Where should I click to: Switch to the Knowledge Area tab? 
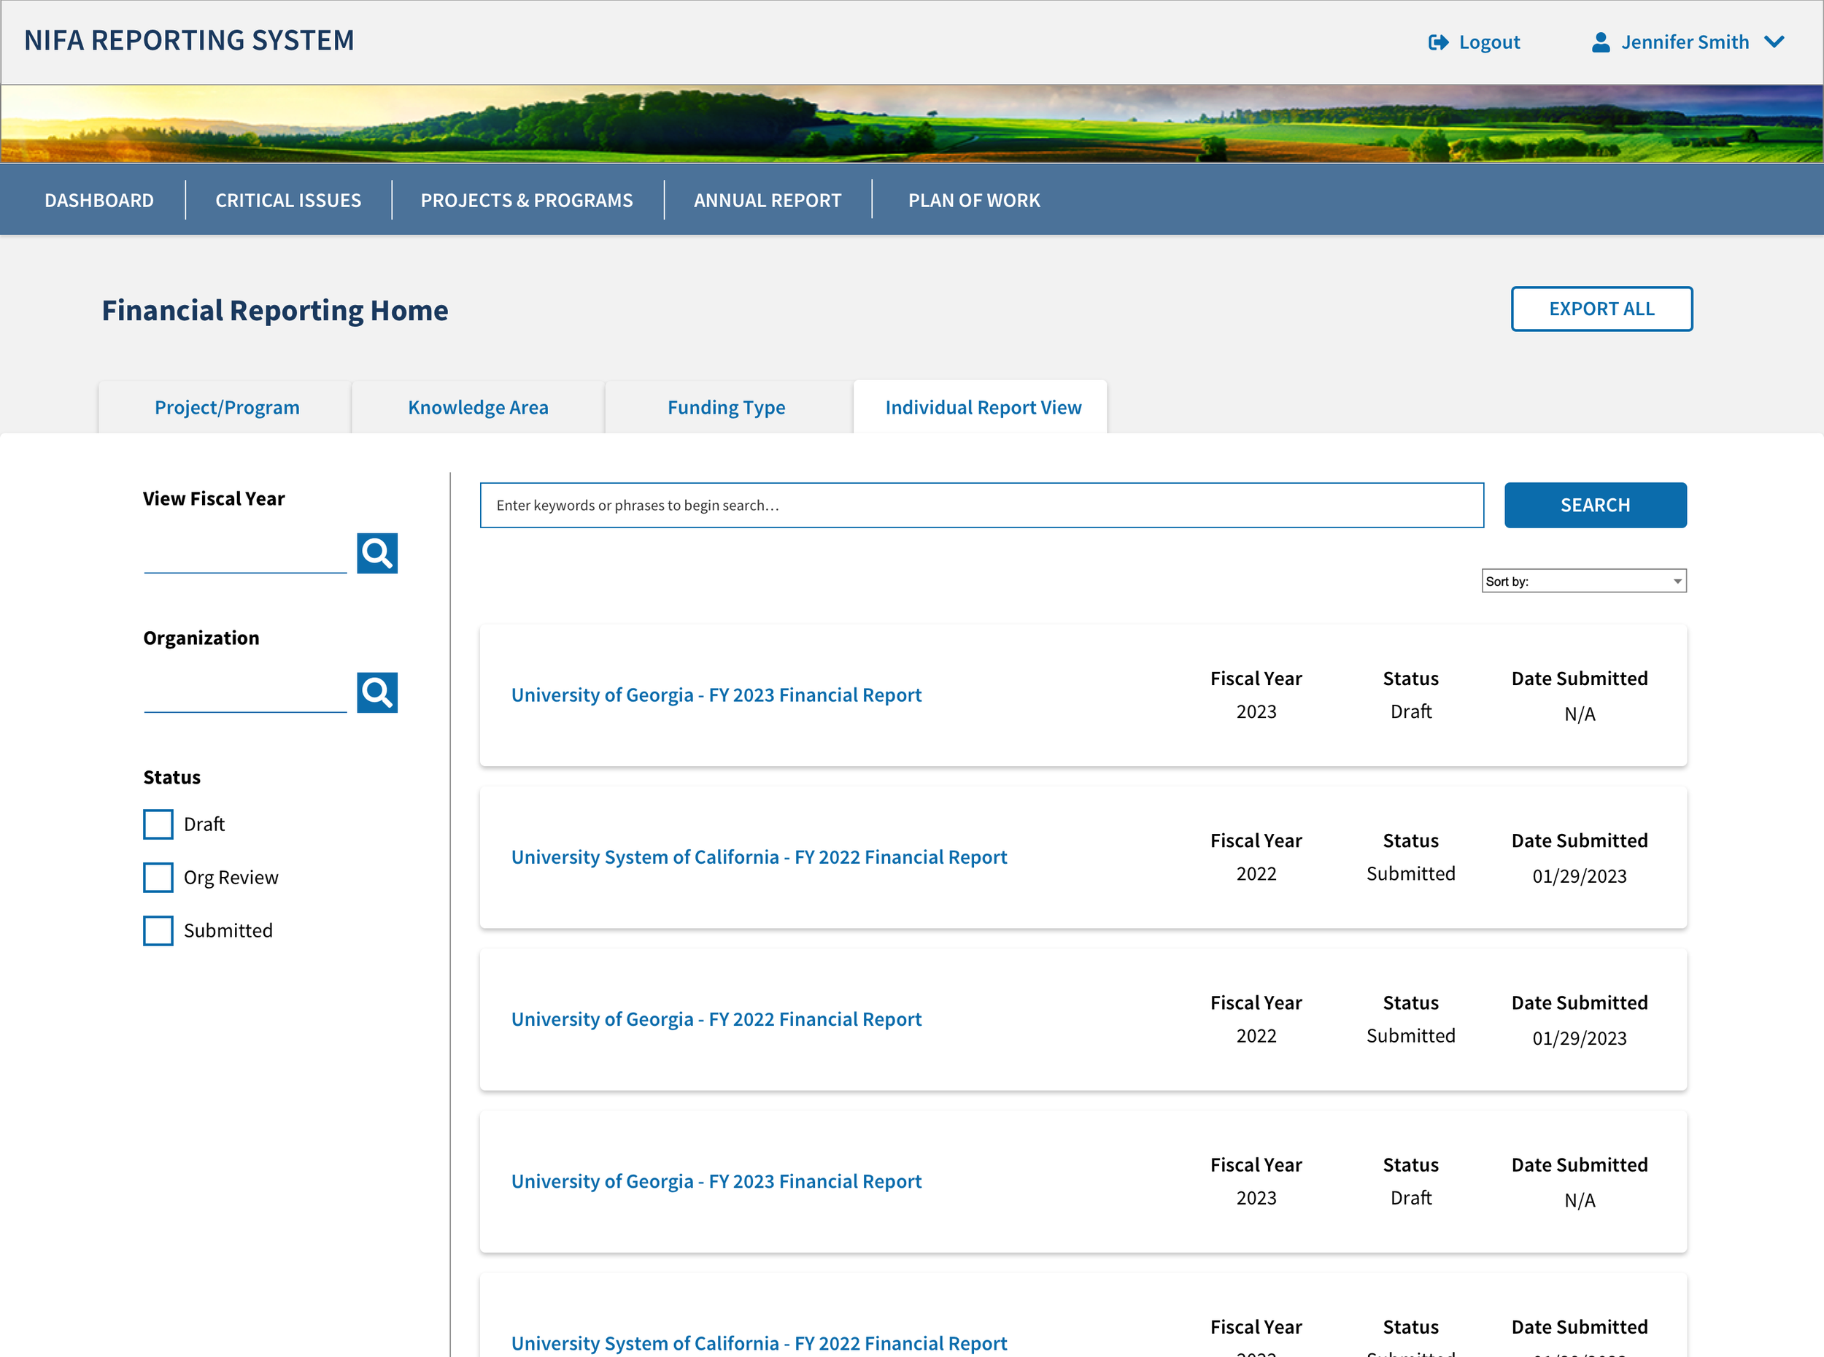pyautogui.click(x=478, y=407)
